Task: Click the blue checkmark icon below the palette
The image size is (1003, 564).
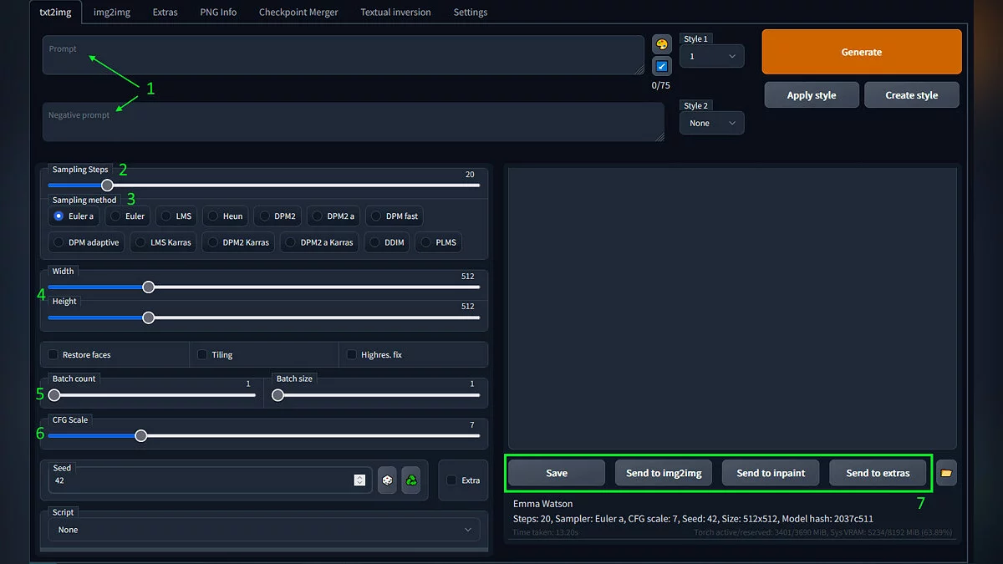Action: click(x=661, y=66)
